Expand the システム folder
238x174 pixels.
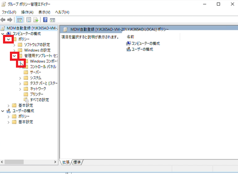pyautogui.click(x=20, y=78)
